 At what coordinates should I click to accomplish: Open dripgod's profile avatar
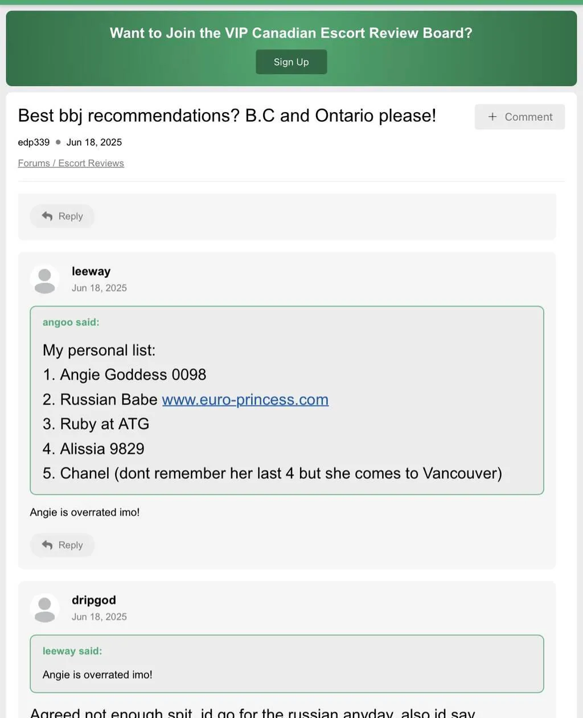[x=44, y=608]
